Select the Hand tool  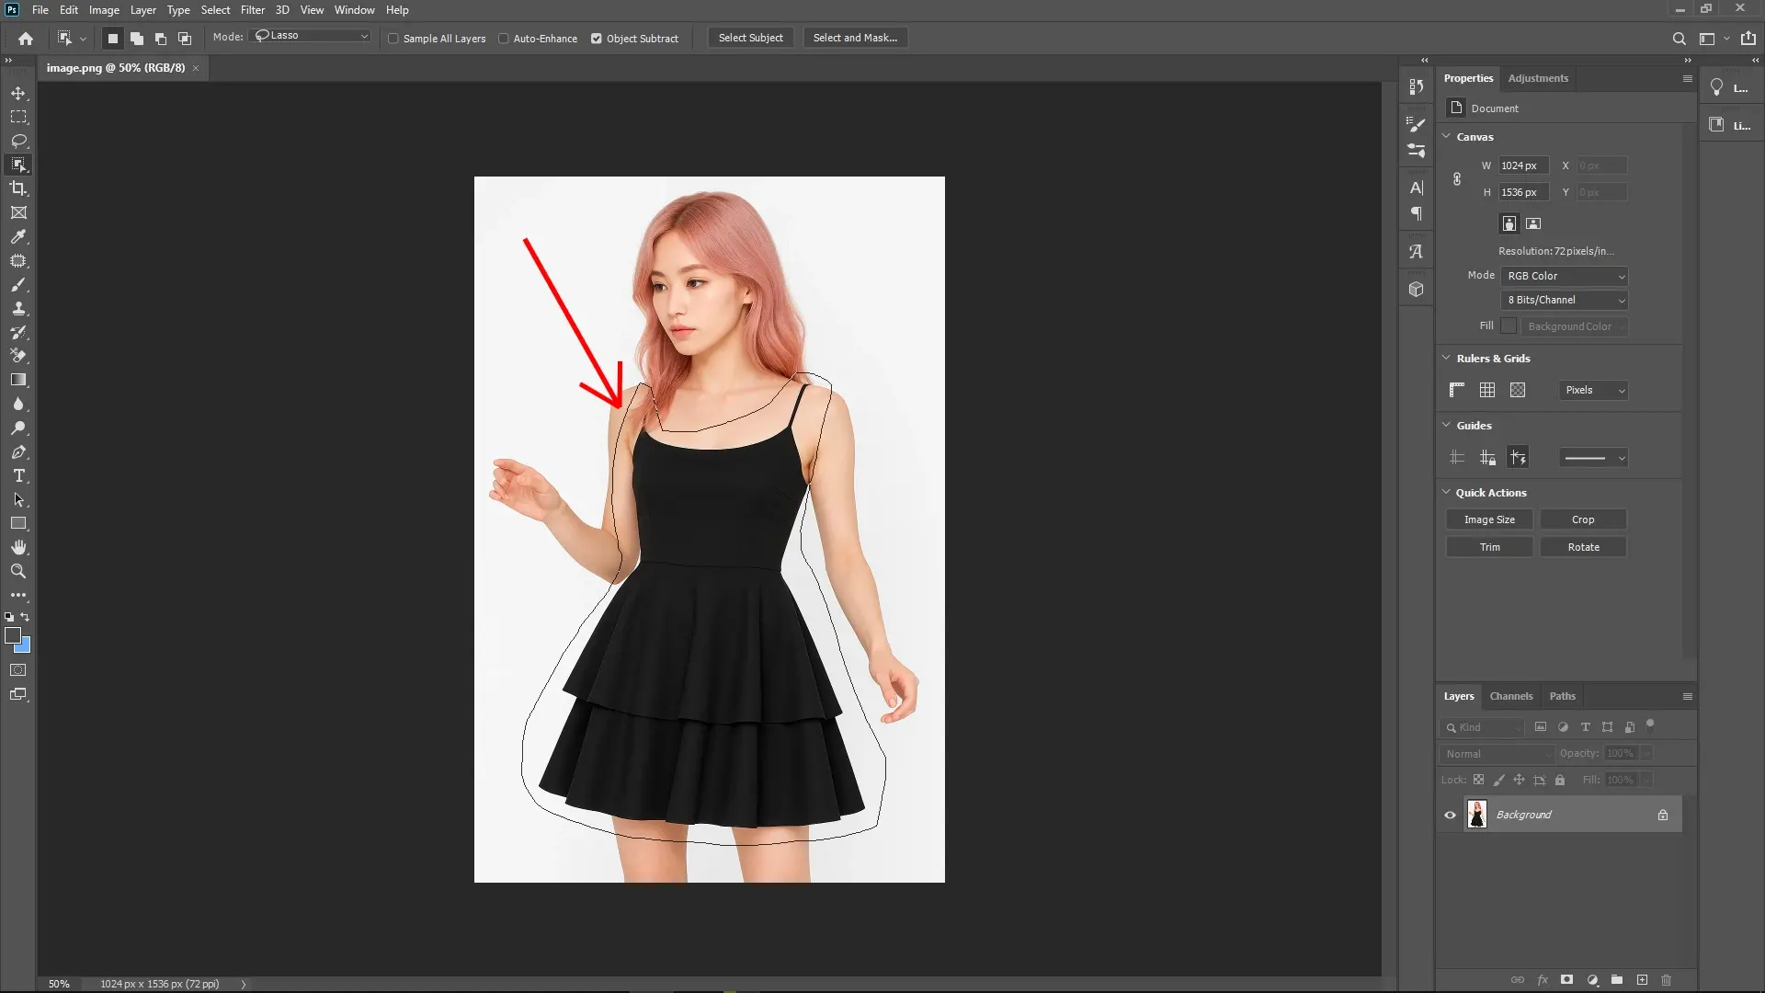[18, 546]
